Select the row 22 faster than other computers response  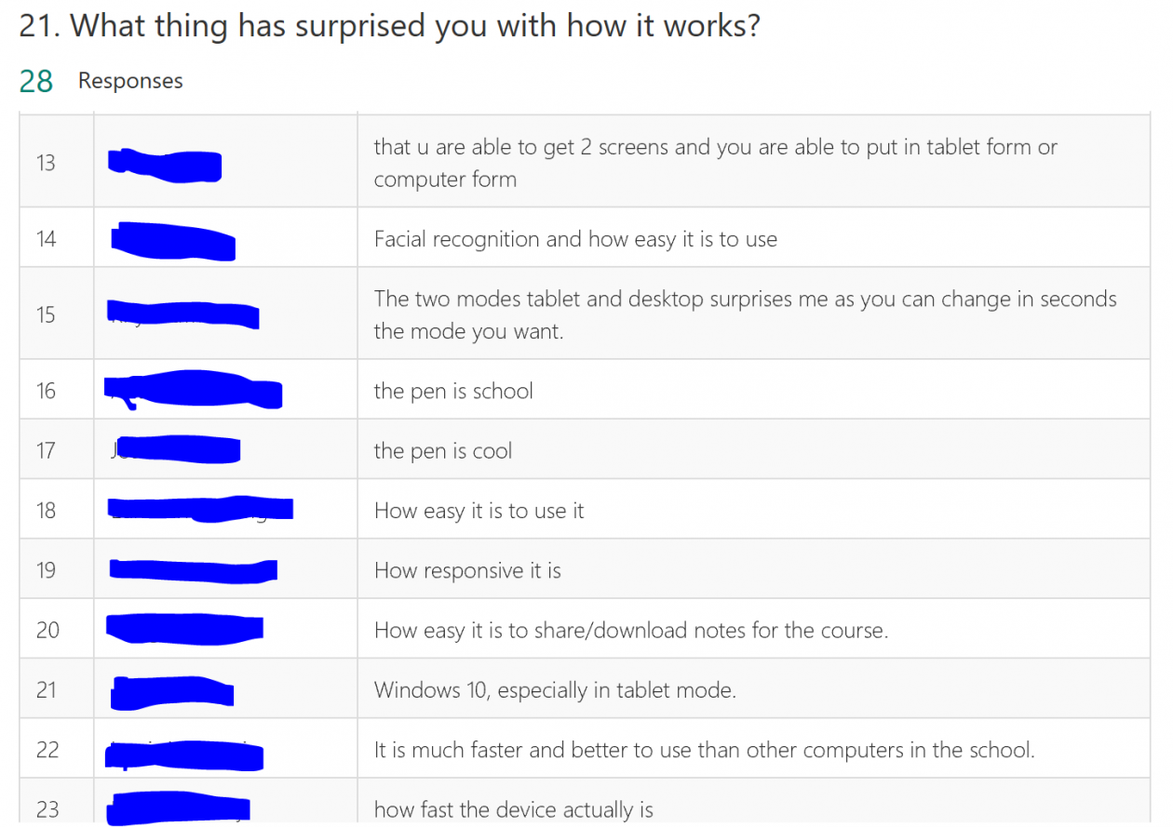pos(705,750)
